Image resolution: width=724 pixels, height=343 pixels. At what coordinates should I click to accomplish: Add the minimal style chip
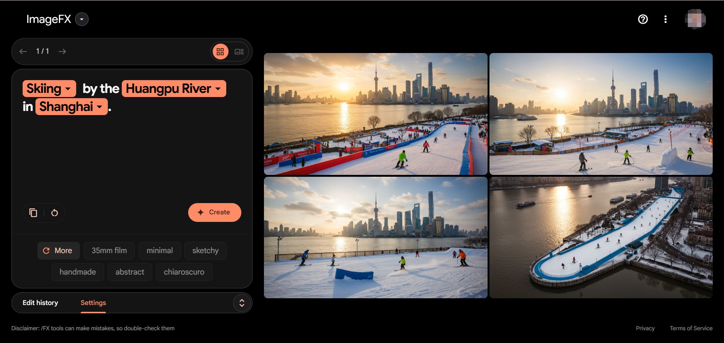pos(160,251)
